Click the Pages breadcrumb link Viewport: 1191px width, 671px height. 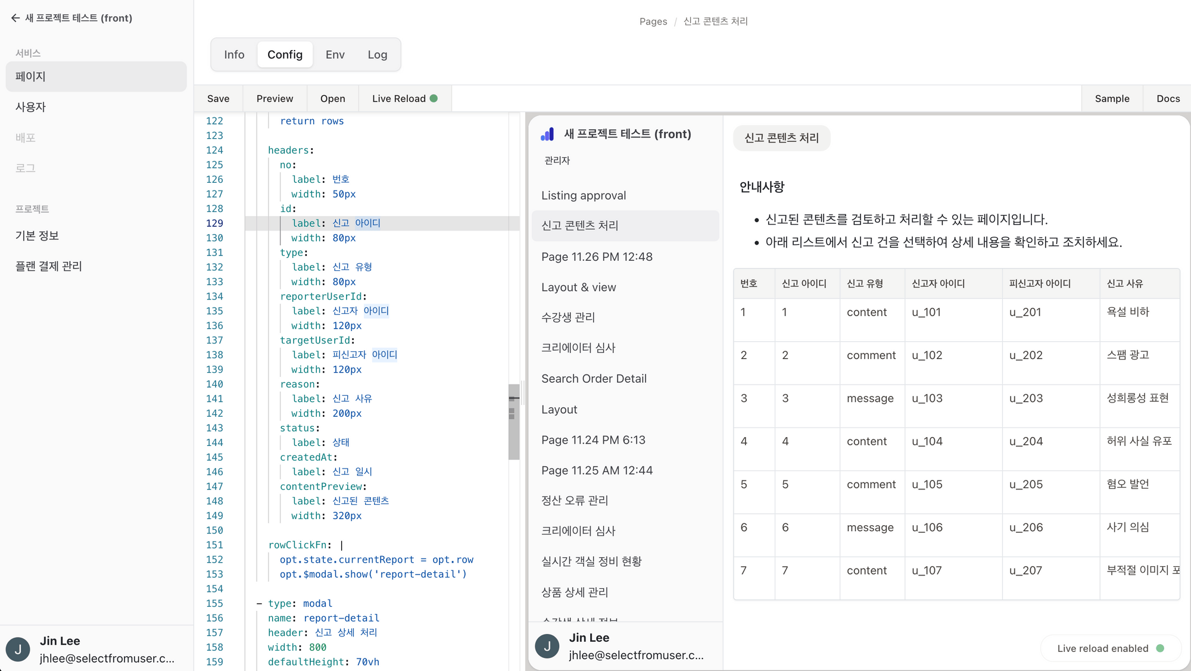[653, 21]
